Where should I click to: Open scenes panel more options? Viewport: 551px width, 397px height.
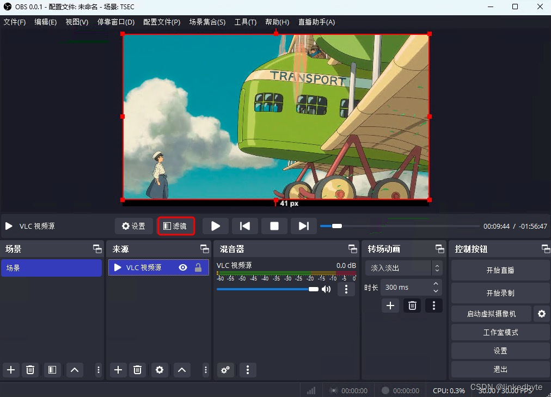coord(99,370)
